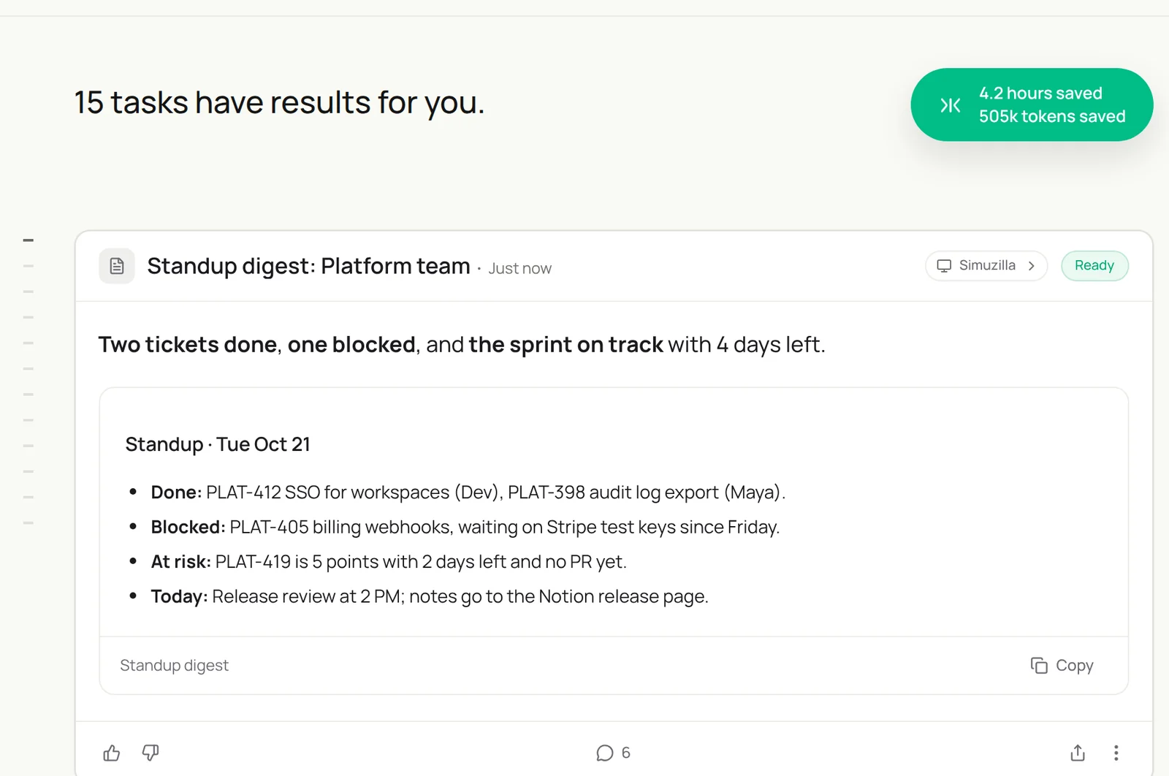Image resolution: width=1169 pixels, height=776 pixels.
Task: Click the 'Standup · Tue Oct 21' heading
Action: pos(218,444)
